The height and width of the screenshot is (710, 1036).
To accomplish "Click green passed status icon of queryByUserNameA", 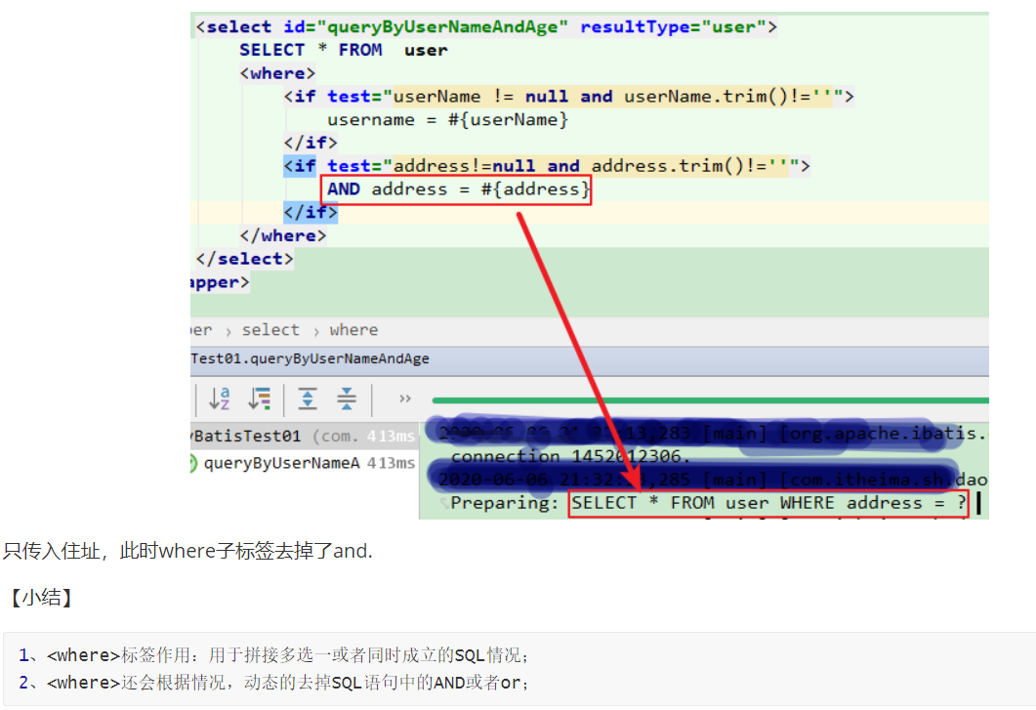I will (193, 464).
